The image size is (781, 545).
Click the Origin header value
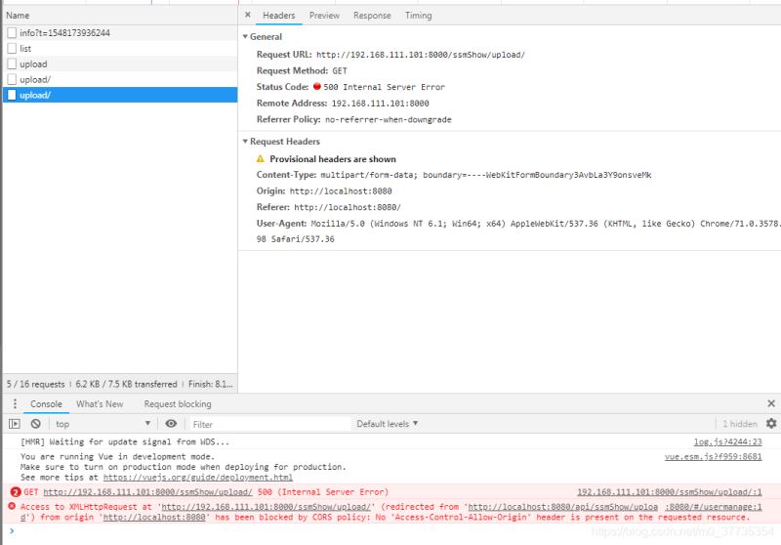(x=341, y=191)
